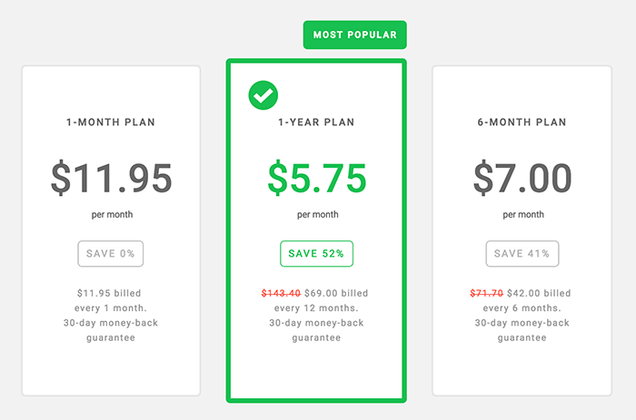
Task: Click the SAVE 41% button
Action: pos(522,253)
